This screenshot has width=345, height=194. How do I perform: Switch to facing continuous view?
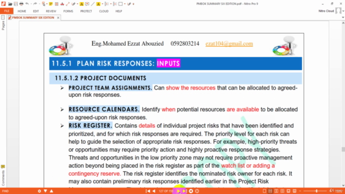[282, 191]
